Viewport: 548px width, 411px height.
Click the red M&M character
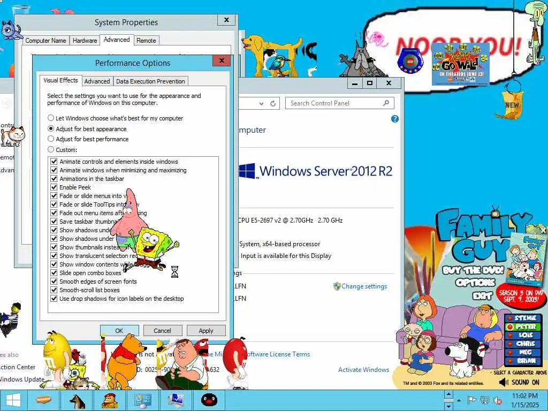(235, 361)
